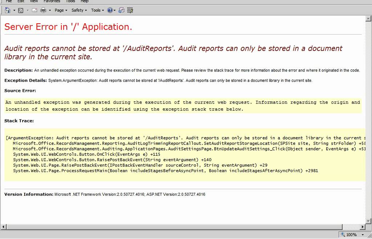Click the ProcessRequestMain +2981 stack line
This screenshot has width=372, height=239.
click(x=166, y=171)
